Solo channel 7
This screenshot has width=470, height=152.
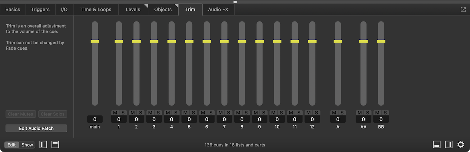[229, 113]
